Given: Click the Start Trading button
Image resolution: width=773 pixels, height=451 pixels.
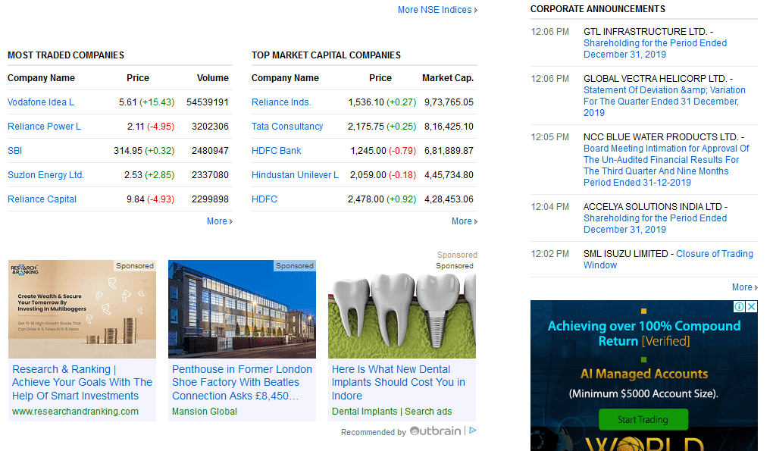Looking at the screenshot, I should [643, 419].
